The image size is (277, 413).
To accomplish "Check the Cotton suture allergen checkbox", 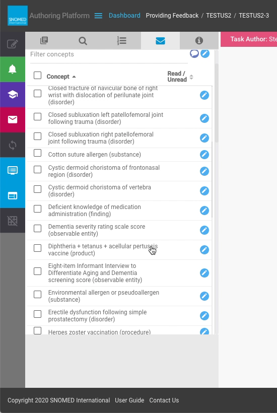I will pyautogui.click(x=37, y=153).
